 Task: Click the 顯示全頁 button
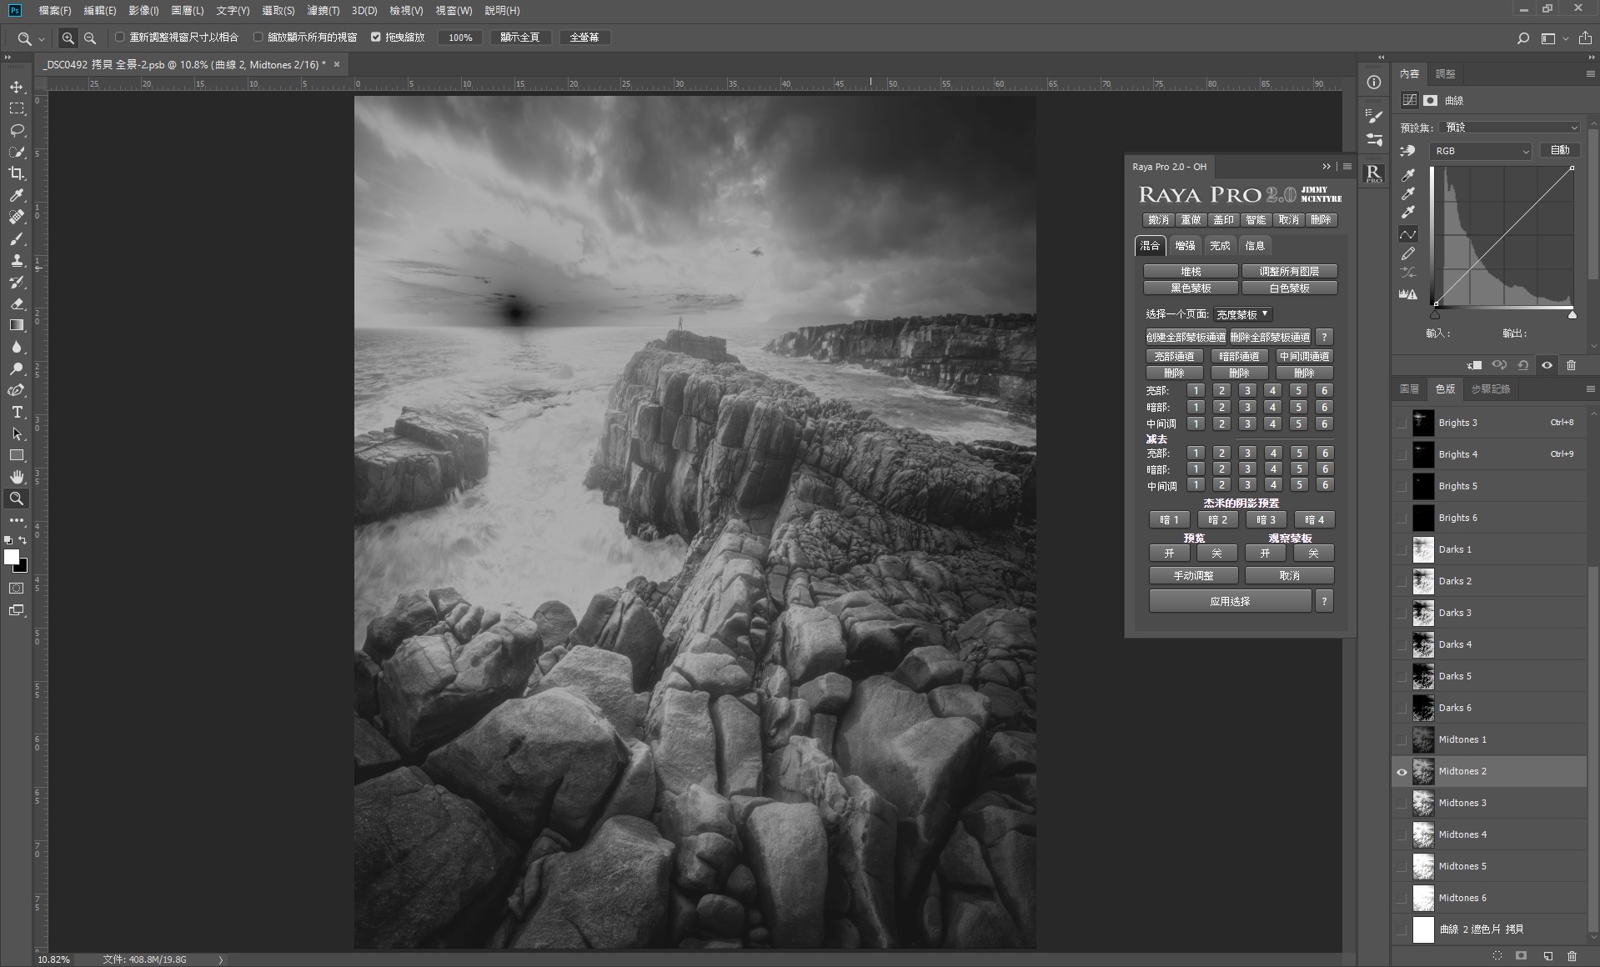pyautogui.click(x=519, y=38)
